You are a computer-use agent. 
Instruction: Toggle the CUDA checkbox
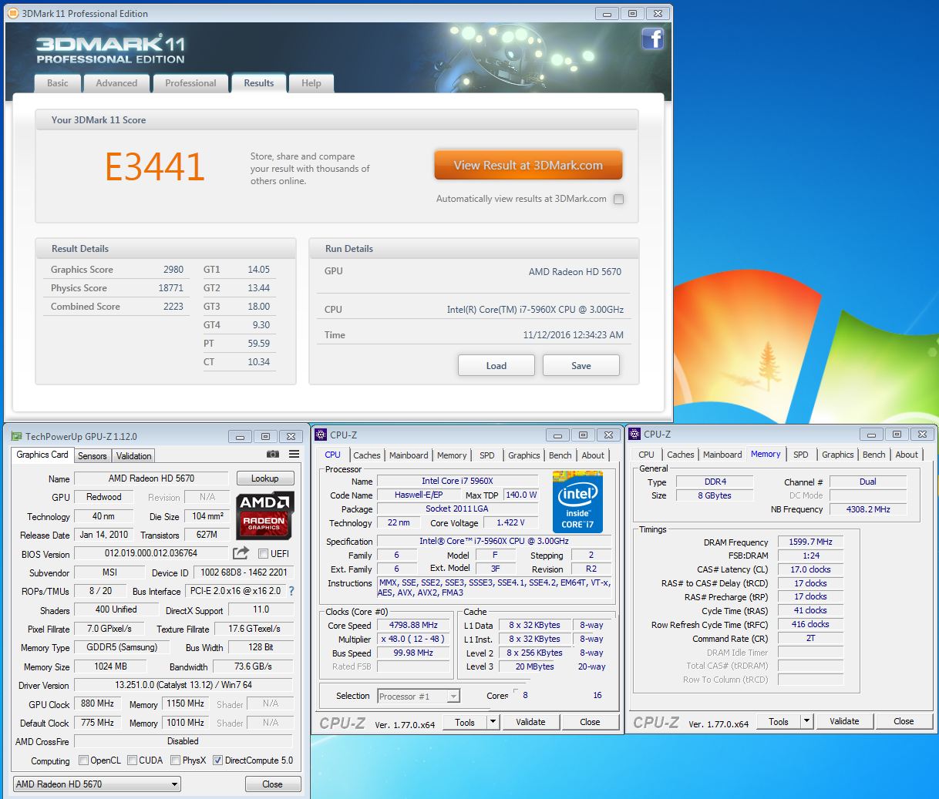(132, 760)
